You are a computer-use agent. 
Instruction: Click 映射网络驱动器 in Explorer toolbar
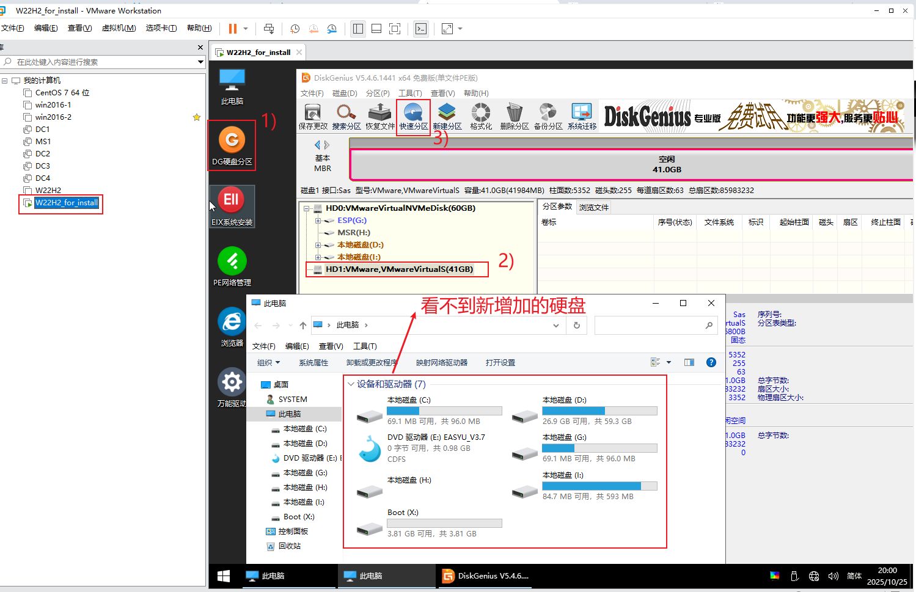(441, 363)
